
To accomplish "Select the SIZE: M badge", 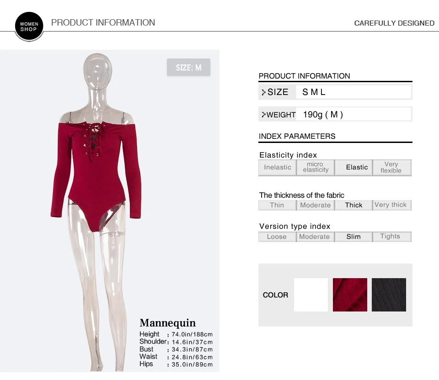I will tap(188, 67).
